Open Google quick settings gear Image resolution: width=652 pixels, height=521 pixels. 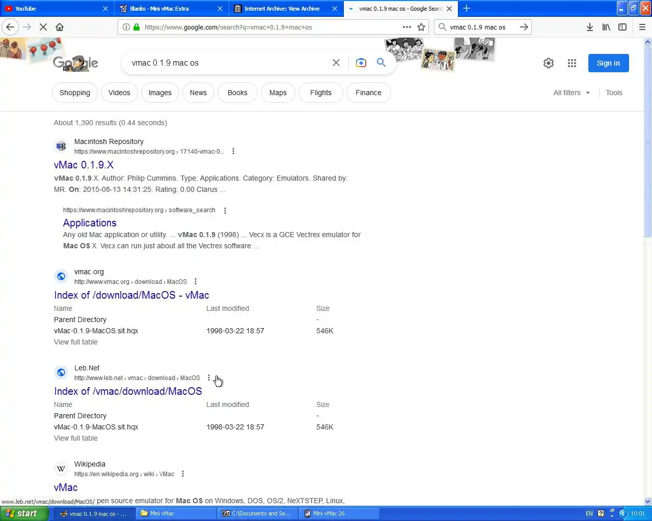click(x=549, y=63)
